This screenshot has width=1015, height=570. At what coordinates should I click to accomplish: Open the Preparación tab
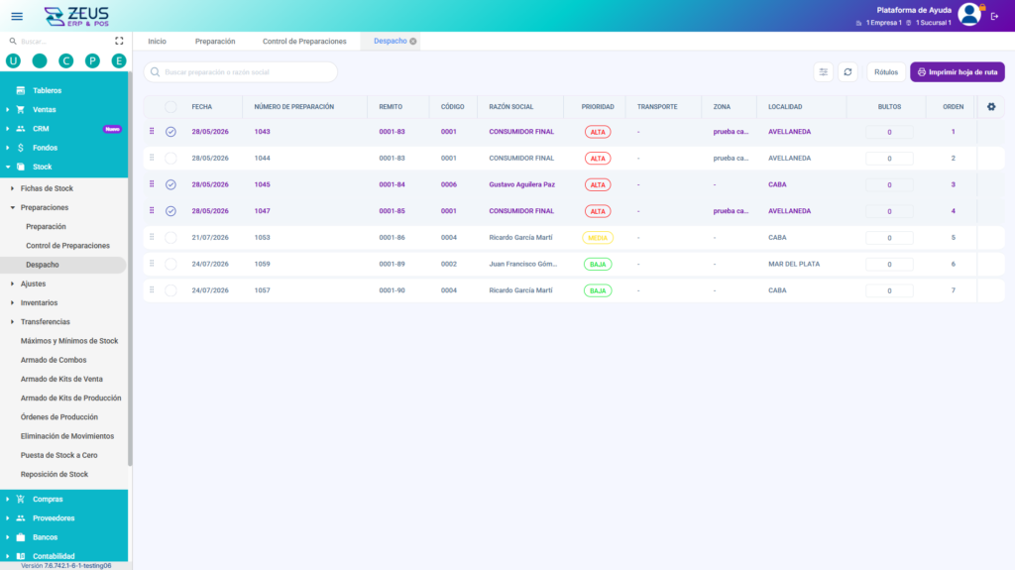click(215, 42)
